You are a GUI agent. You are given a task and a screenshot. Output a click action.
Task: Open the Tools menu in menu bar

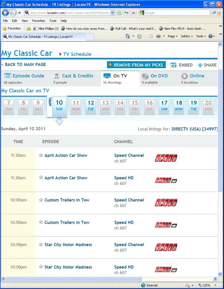tap(53, 21)
